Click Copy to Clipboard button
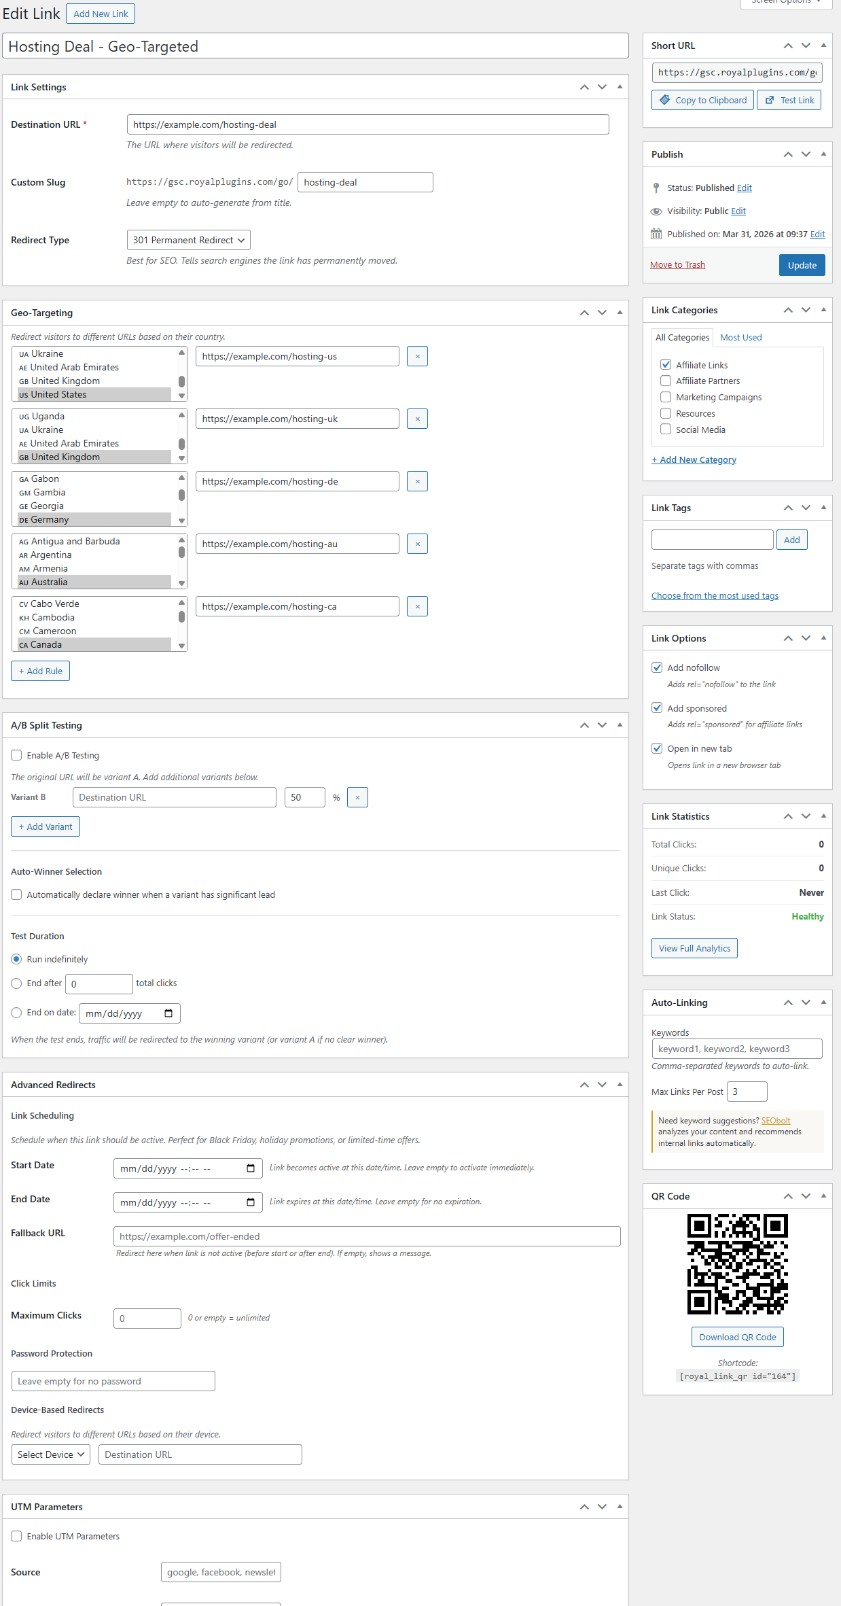 point(702,100)
